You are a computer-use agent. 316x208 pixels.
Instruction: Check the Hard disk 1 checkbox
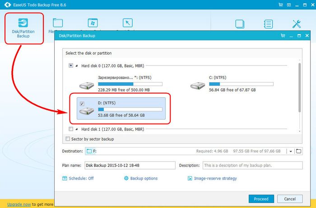point(70,129)
